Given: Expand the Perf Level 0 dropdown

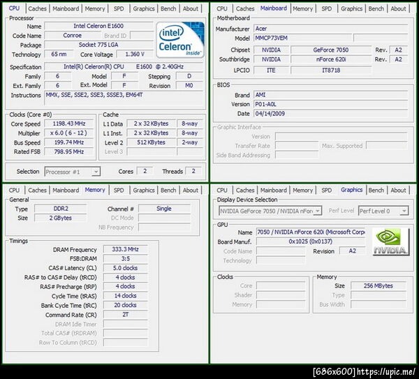Looking at the screenshot, I should pyautogui.click(x=383, y=211).
